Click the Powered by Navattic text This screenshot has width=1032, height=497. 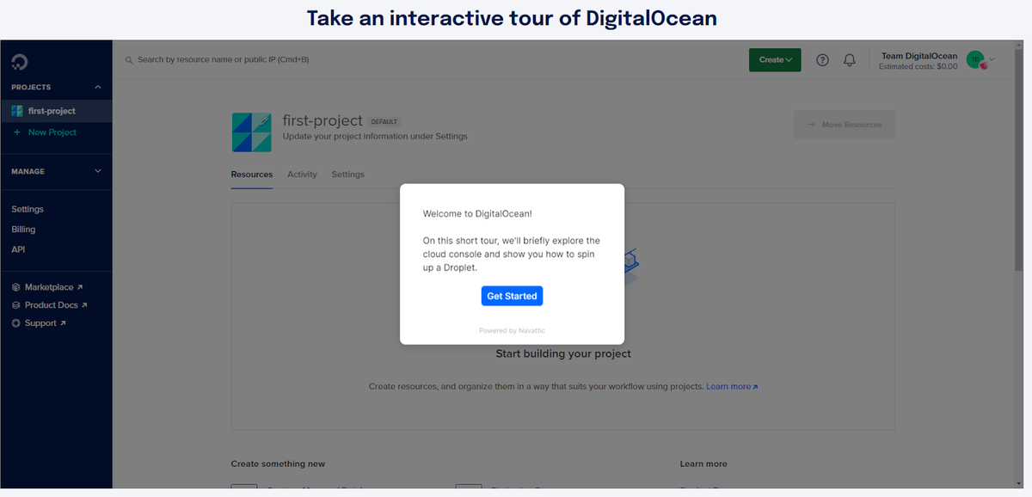point(512,330)
